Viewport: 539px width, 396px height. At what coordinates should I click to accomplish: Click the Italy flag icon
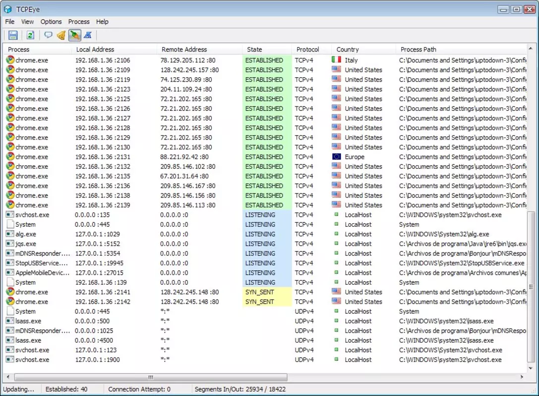pos(336,60)
